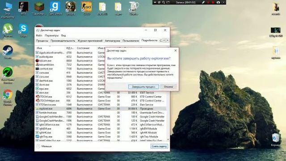Click the rectangle area icon in recorder bar
Screen dimensions: 286x161
click(168, 2)
